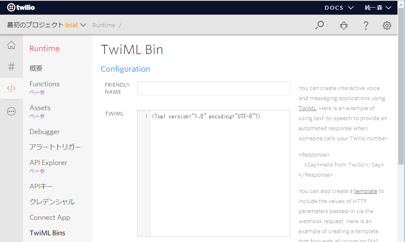Follow the TwiML documentation link
This screenshot has width=405, height=242.
click(x=307, y=108)
